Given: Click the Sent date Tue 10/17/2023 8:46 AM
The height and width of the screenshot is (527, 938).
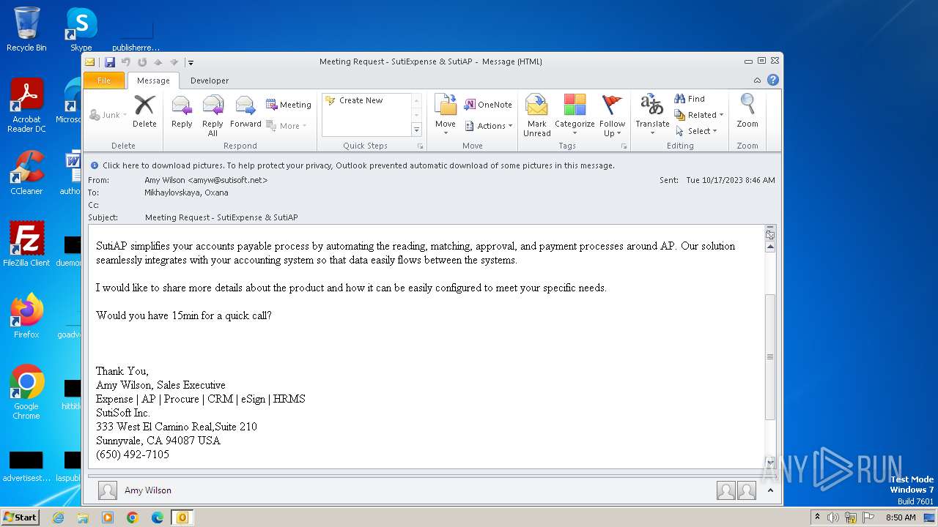Looking at the screenshot, I should click(x=731, y=180).
